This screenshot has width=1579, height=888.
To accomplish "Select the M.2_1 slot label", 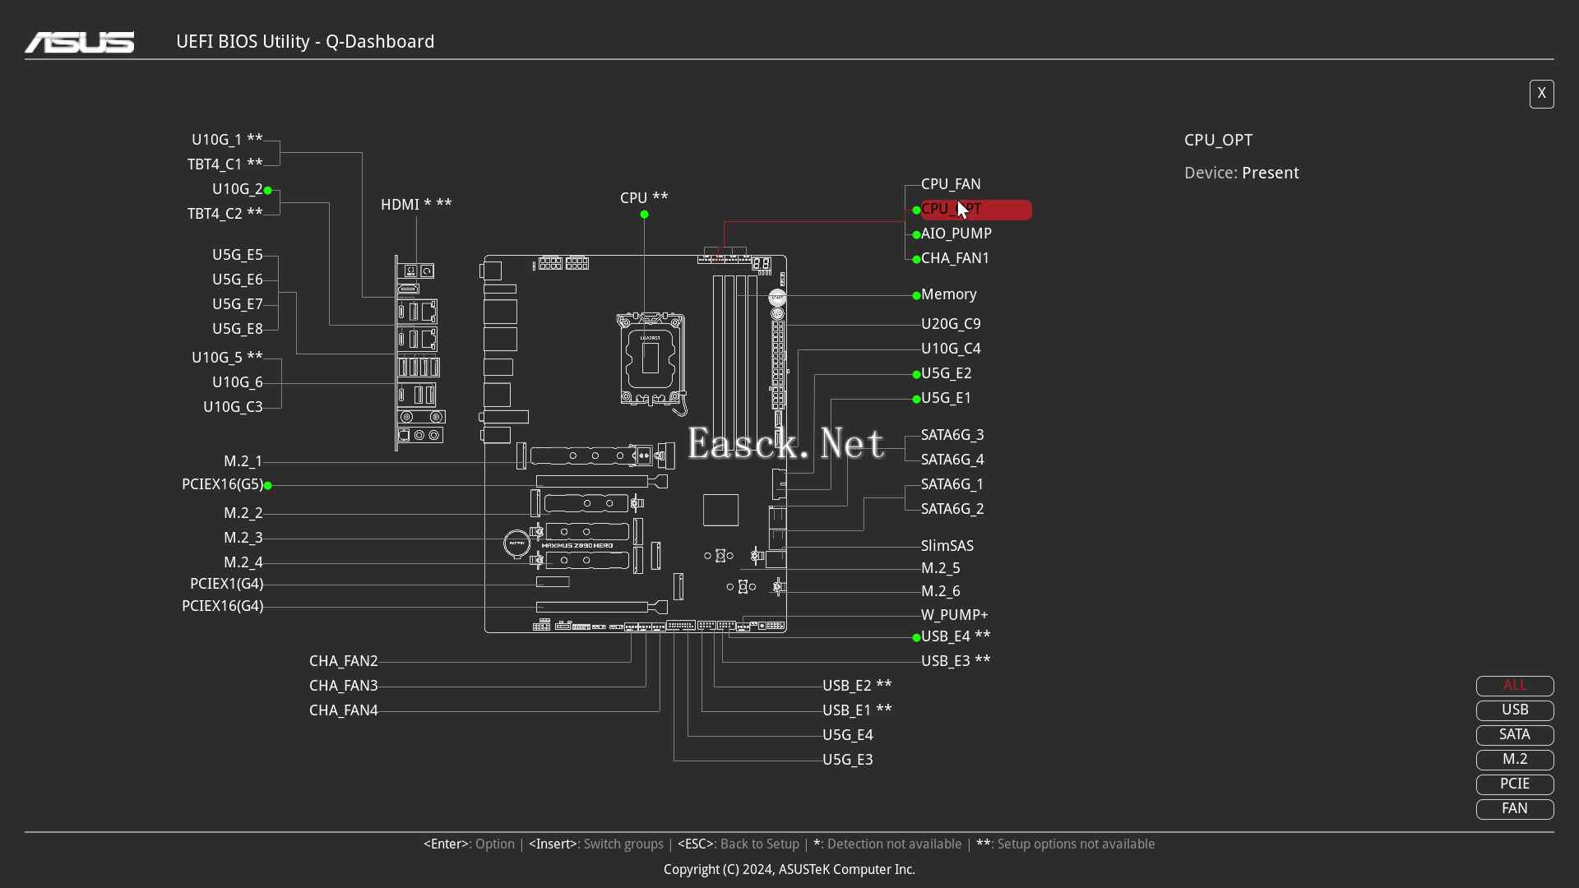I will pos(243,461).
